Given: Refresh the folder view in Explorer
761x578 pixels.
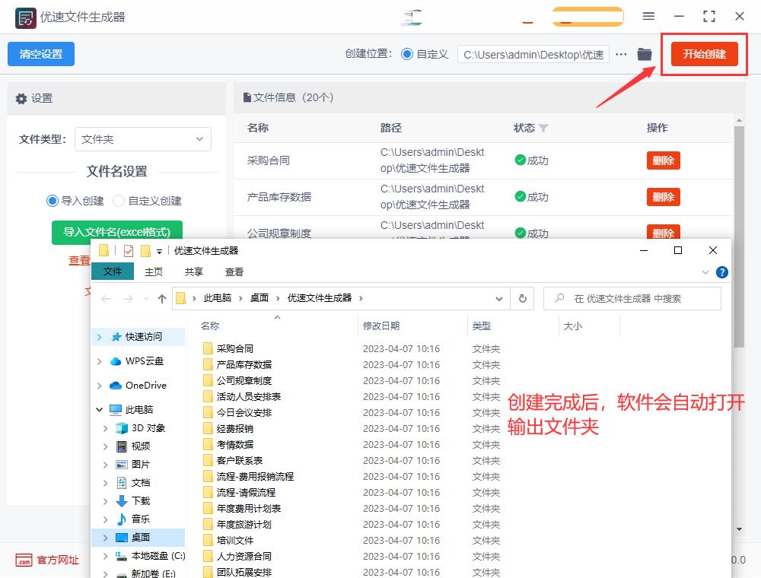Looking at the screenshot, I should (x=522, y=298).
